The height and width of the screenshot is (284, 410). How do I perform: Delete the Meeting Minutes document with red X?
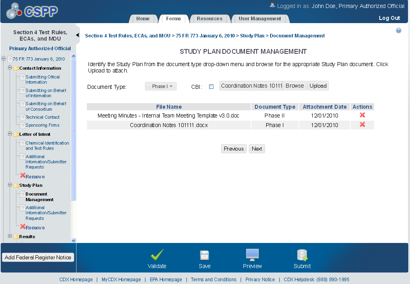click(362, 115)
